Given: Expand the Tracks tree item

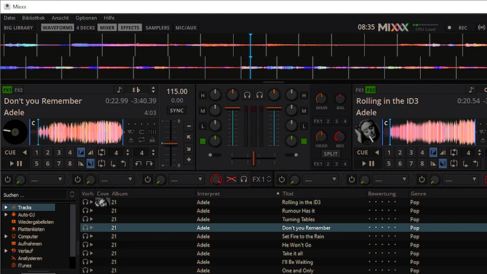Looking at the screenshot, I should point(6,207).
